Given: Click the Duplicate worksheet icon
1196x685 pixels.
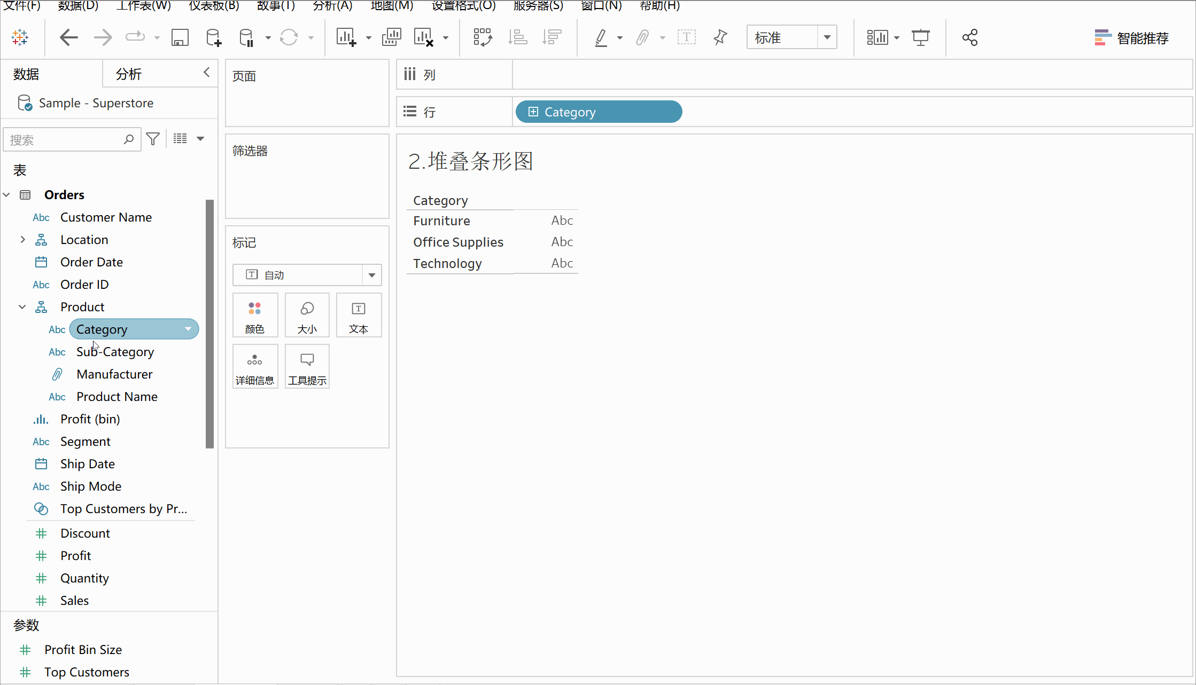Looking at the screenshot, I should (x=391, y=38).
